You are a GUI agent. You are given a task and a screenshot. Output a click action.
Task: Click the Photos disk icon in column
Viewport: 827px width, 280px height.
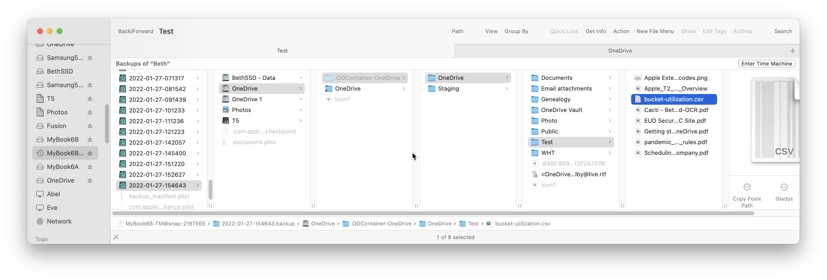(x=226, y=110)
